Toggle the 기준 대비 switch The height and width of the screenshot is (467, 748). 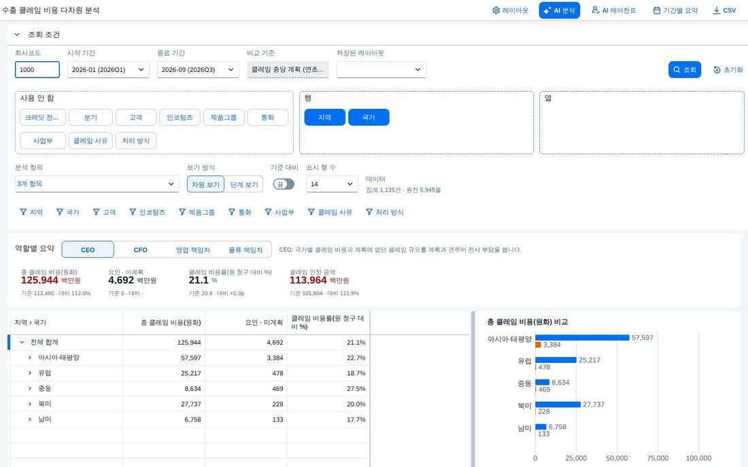pyautogui.click(x=284, y=184)
